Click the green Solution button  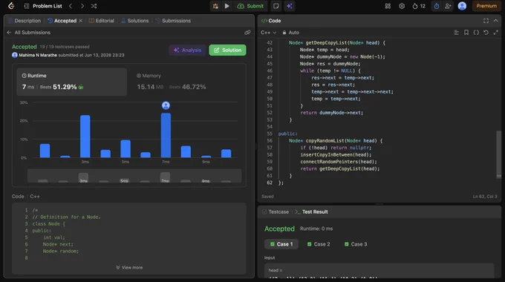coord(227,50)
